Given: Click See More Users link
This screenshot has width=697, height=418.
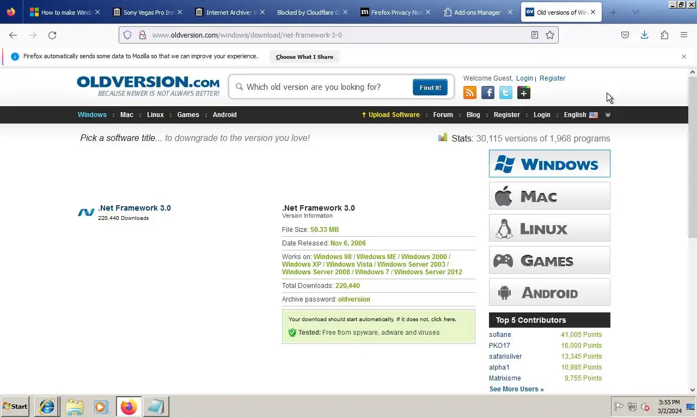Looking at the screenshot, I should [x=516, y=389].
